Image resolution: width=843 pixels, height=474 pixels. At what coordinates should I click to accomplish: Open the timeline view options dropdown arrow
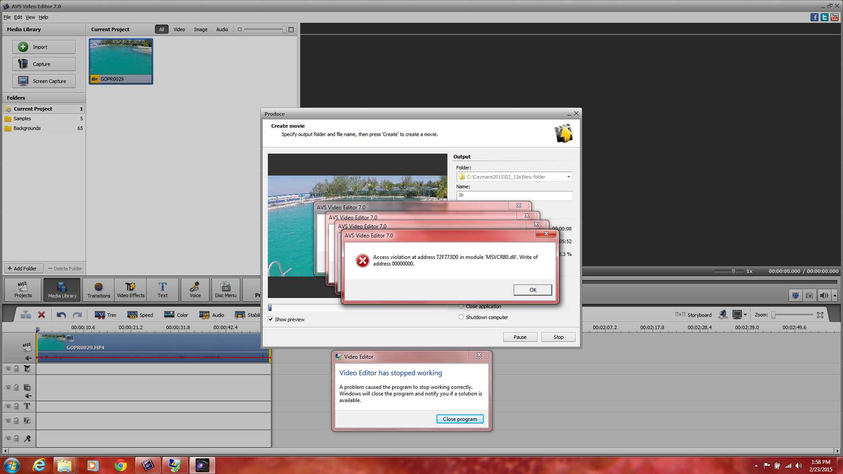745,315
